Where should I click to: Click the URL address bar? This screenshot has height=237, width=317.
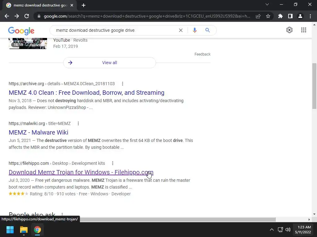[147, 16]
